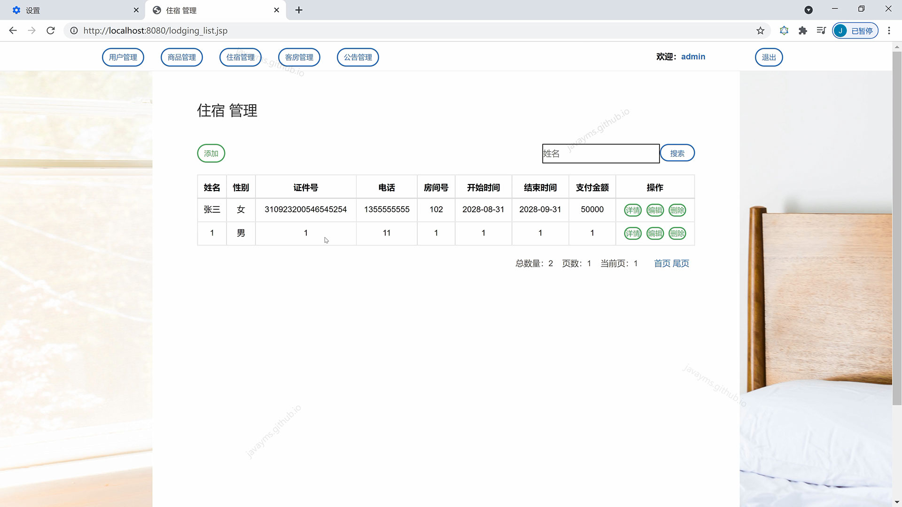
Task: Open 用户管理 navigation menu
Action: tap(123, 57)
